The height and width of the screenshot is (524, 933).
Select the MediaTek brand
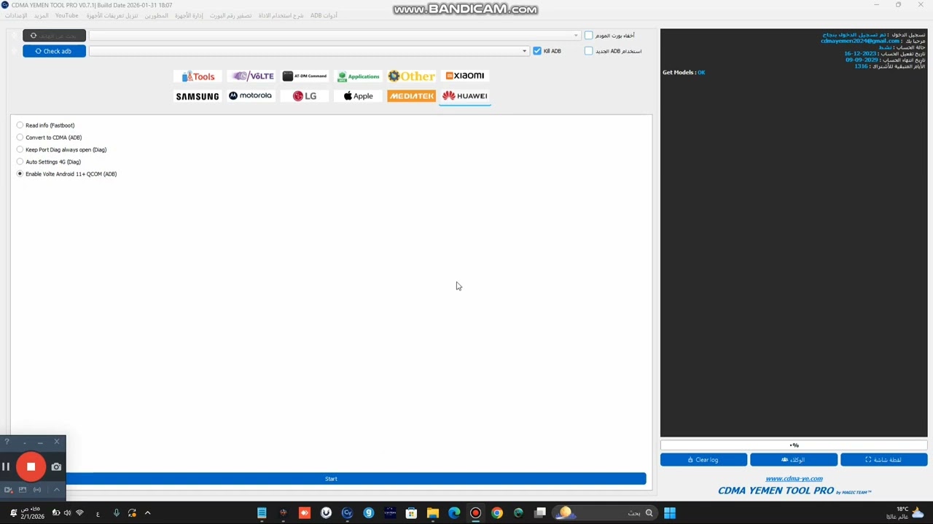[x=411, y=96]
